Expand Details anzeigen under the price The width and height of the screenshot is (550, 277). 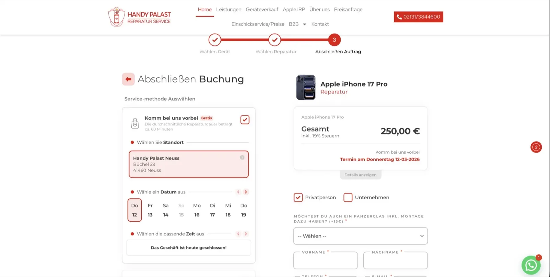pos(360,175)
